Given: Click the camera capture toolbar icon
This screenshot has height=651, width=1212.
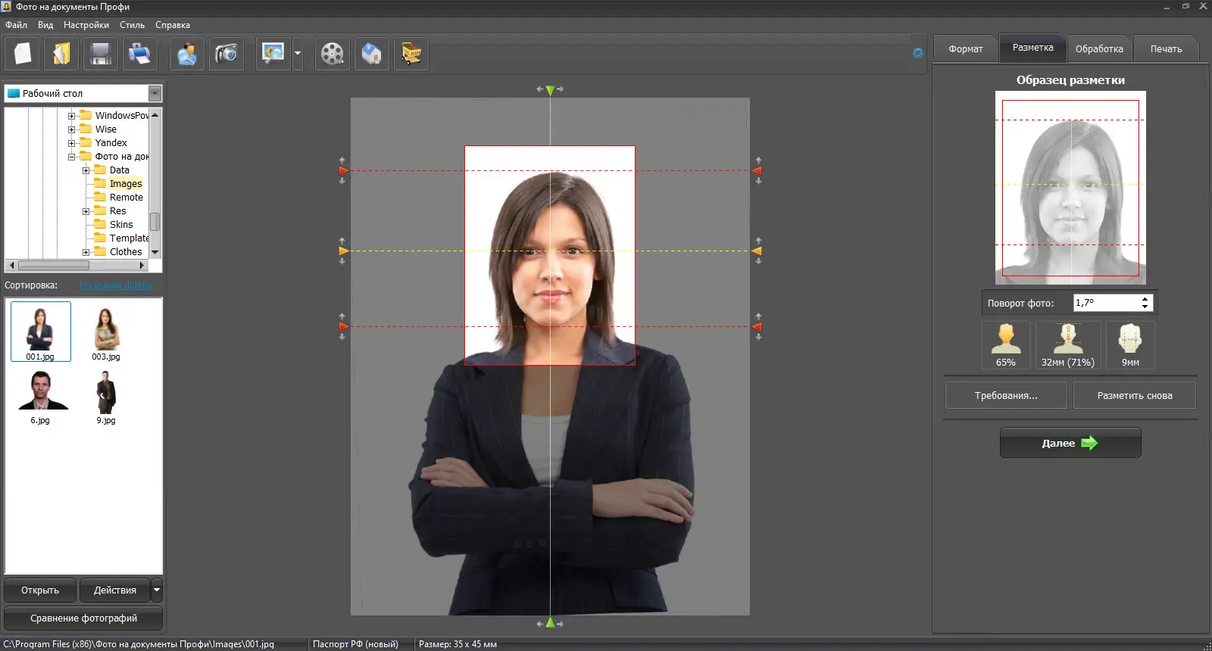Looking at the screenshot, I should (226, 54).
